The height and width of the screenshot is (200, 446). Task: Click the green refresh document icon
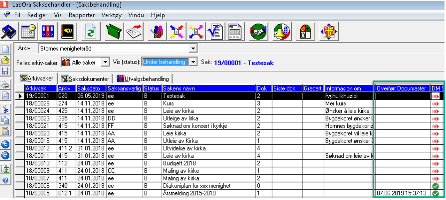91,32
